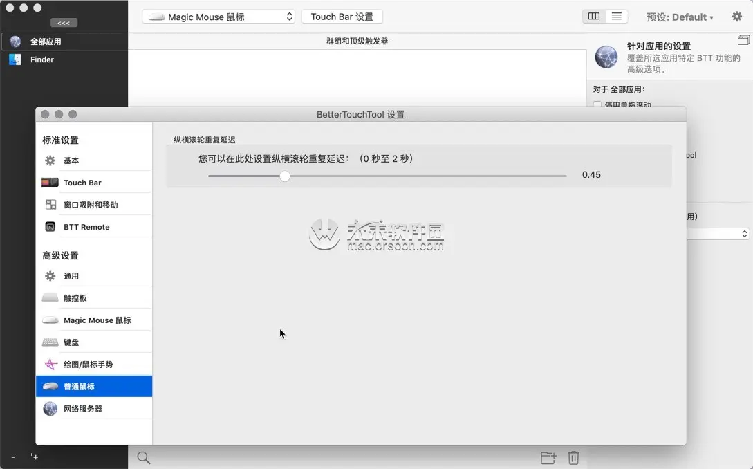Click the 全部应用 globe icon

[x=15, y=42]
